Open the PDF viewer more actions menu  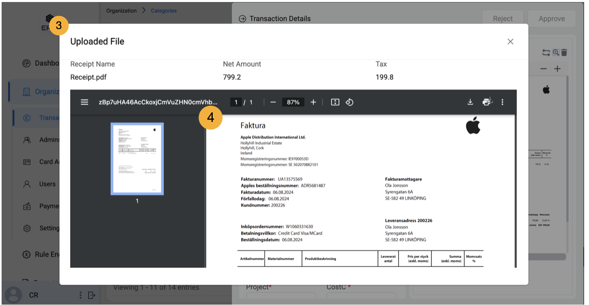point(502,102)
